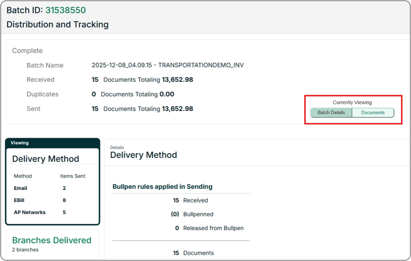Click the Released from Bullpen count
The height and width of the screenshot is (261, 411).
(176, 228)
